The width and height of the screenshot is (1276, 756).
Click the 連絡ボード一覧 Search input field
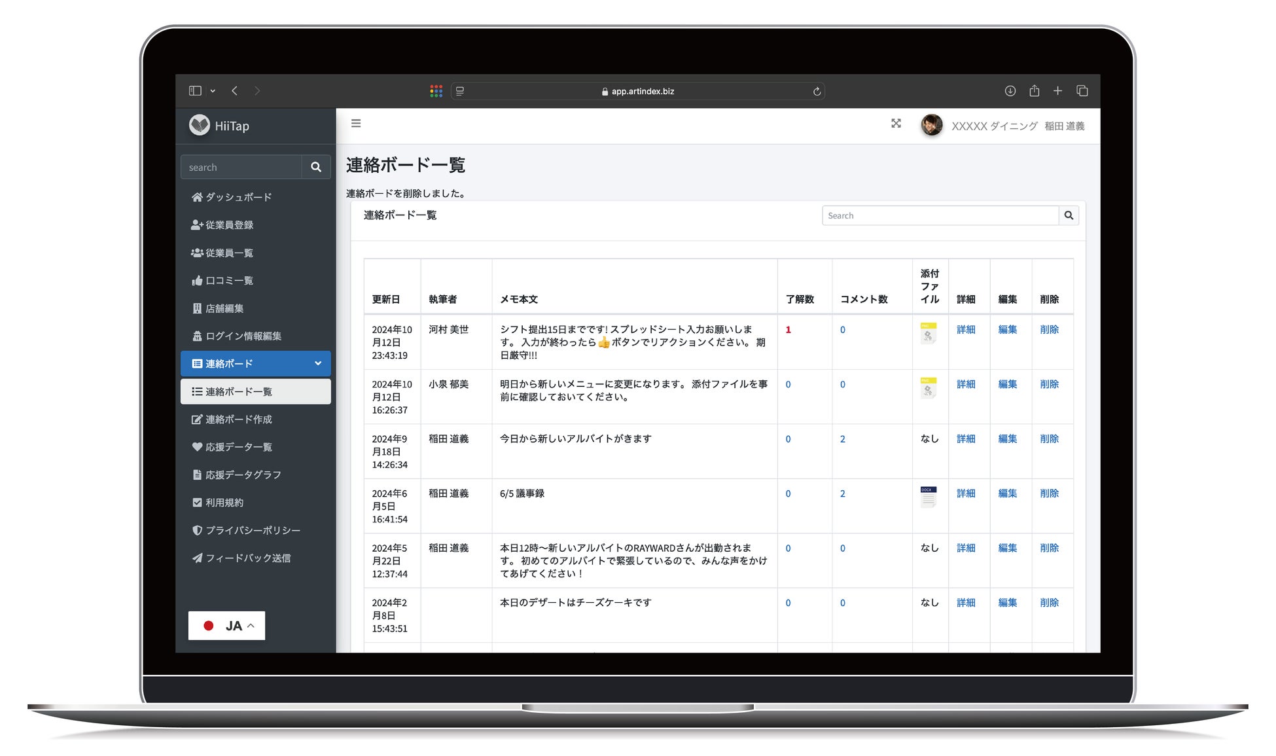(940, 215)
